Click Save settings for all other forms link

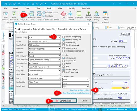(76, 93)
